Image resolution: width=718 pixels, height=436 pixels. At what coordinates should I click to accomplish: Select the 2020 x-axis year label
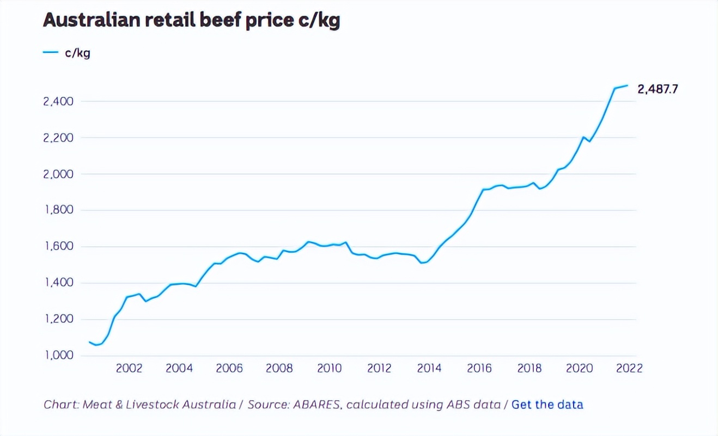[x=579, y=369]
